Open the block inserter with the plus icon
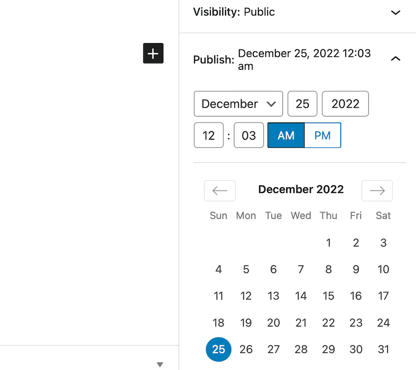416x370 pixels. click(x=153, y=53)
